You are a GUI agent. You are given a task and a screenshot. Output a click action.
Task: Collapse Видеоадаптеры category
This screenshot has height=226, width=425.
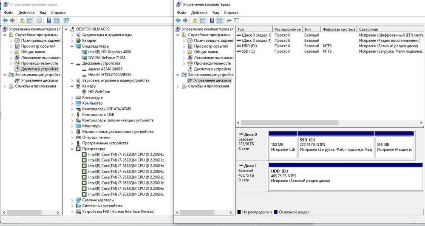(72, 46)
